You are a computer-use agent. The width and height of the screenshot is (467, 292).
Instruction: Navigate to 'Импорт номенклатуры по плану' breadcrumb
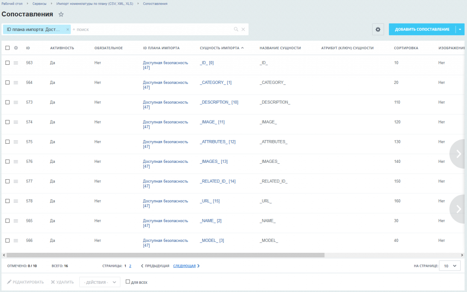(x=95, y=4)
